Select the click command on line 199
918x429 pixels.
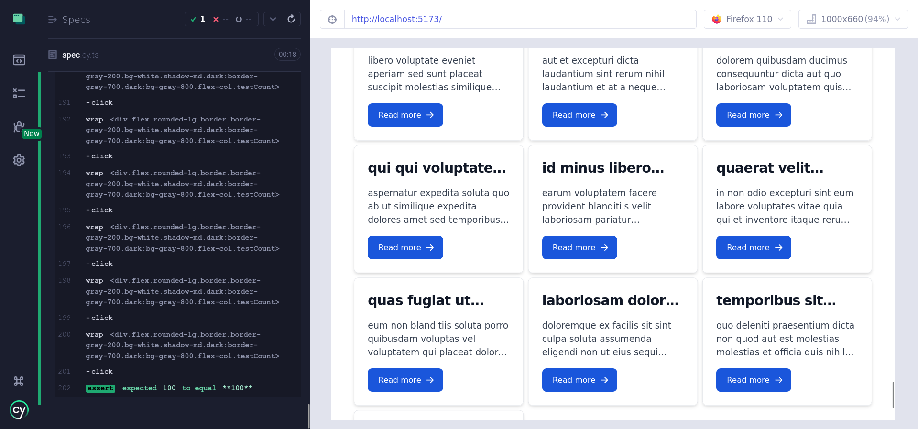click(178, 318)
